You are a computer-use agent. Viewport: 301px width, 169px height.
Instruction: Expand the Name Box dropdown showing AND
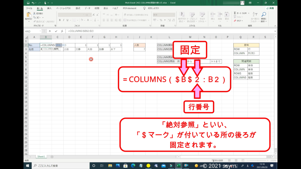pos(40,31)
